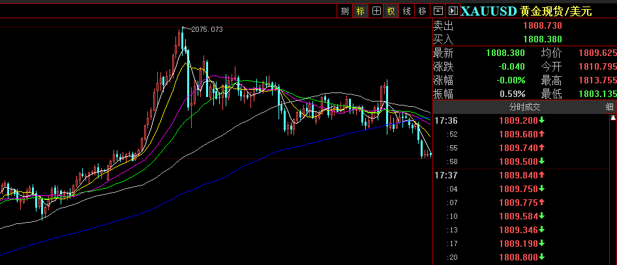Click the 移 move chart button

(422, 11)
